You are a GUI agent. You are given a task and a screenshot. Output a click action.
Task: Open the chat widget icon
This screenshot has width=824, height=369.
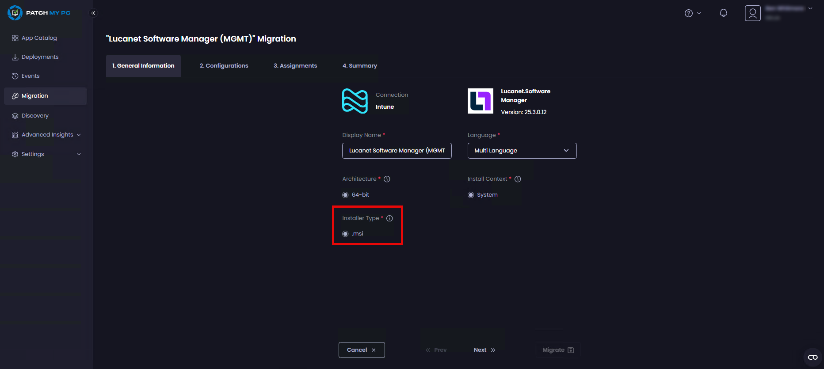click(x=813, y=357)
